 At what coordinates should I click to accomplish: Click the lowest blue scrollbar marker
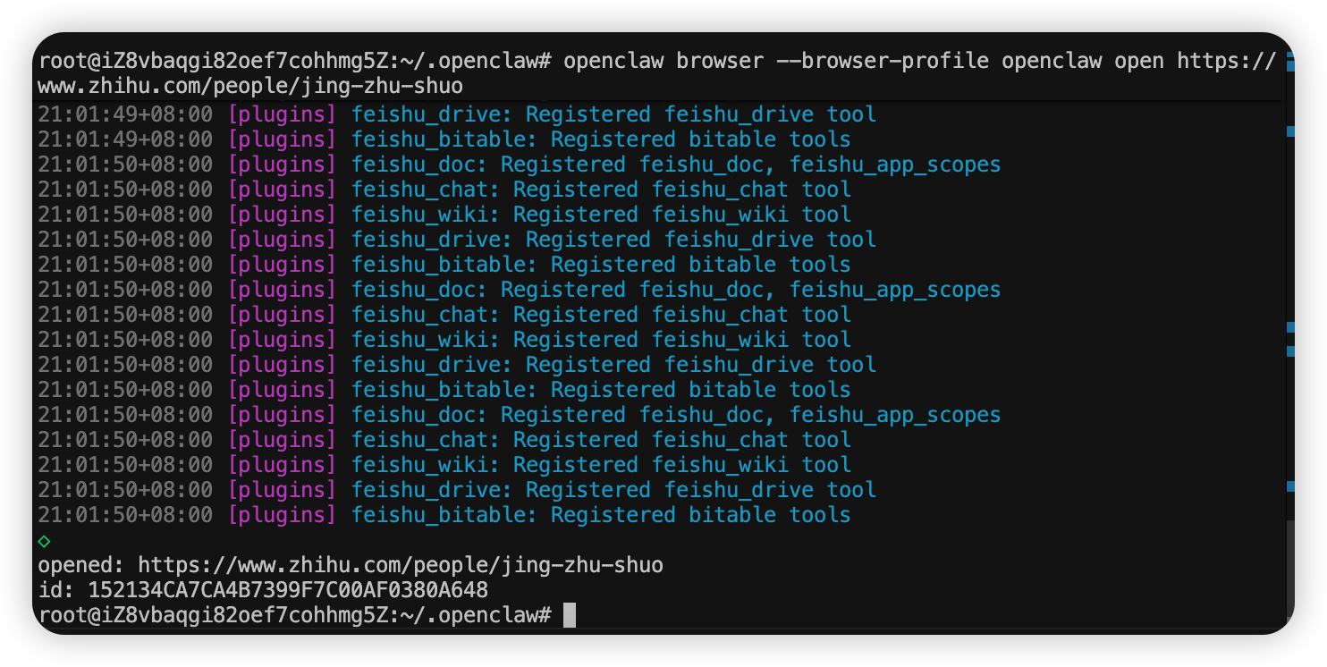(1290, 486)
